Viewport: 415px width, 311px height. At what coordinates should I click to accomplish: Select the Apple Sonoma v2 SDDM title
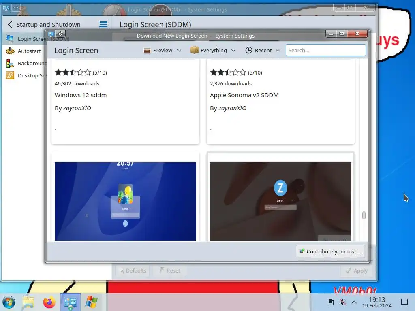(x=244, y=95)
